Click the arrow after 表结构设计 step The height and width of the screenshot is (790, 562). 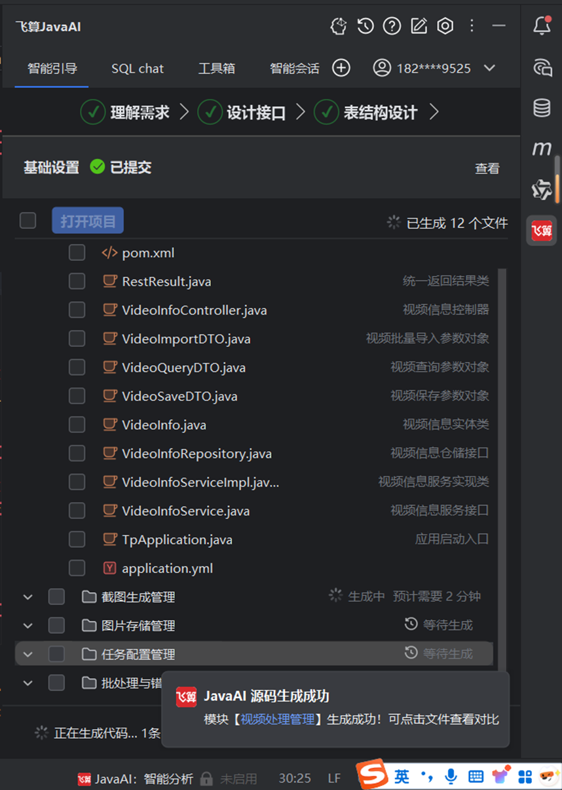coord(434,112)
